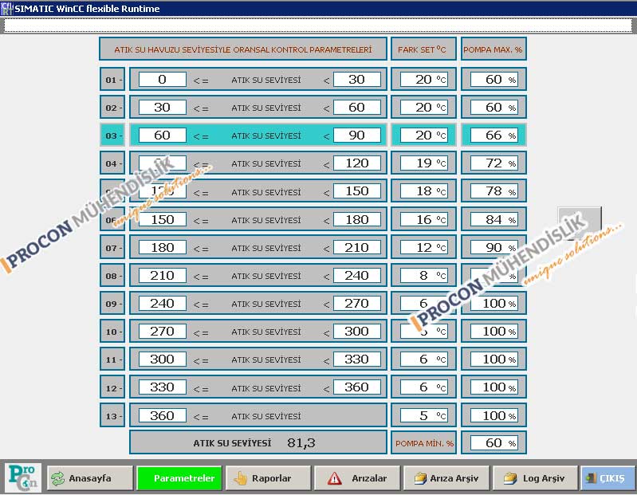Viewport: 637px width, 495px height.
Task: Select row 04 upper limit field 120
Action: pyautogui.click(x=356, y=163)
